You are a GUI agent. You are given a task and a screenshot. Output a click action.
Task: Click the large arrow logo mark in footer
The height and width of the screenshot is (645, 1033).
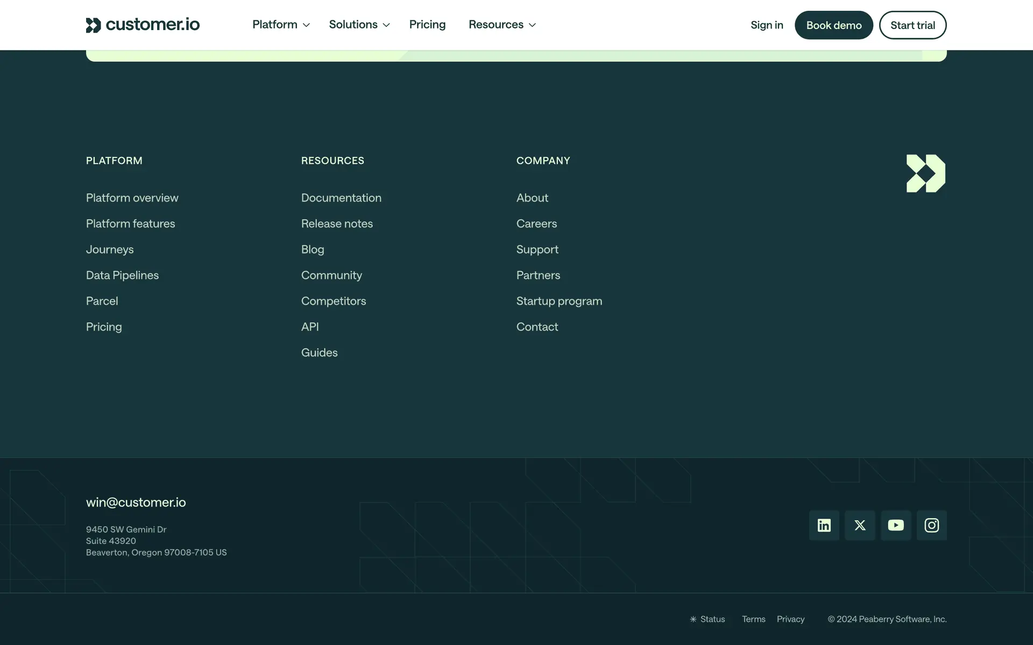pyautogui.click(x=925, y=173)
